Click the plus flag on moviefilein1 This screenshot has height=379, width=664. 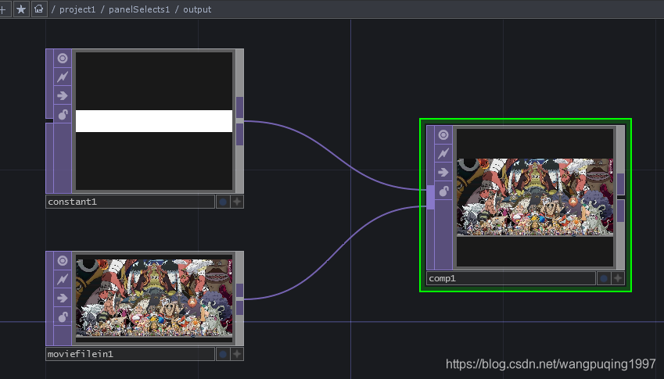click(237, 354)
